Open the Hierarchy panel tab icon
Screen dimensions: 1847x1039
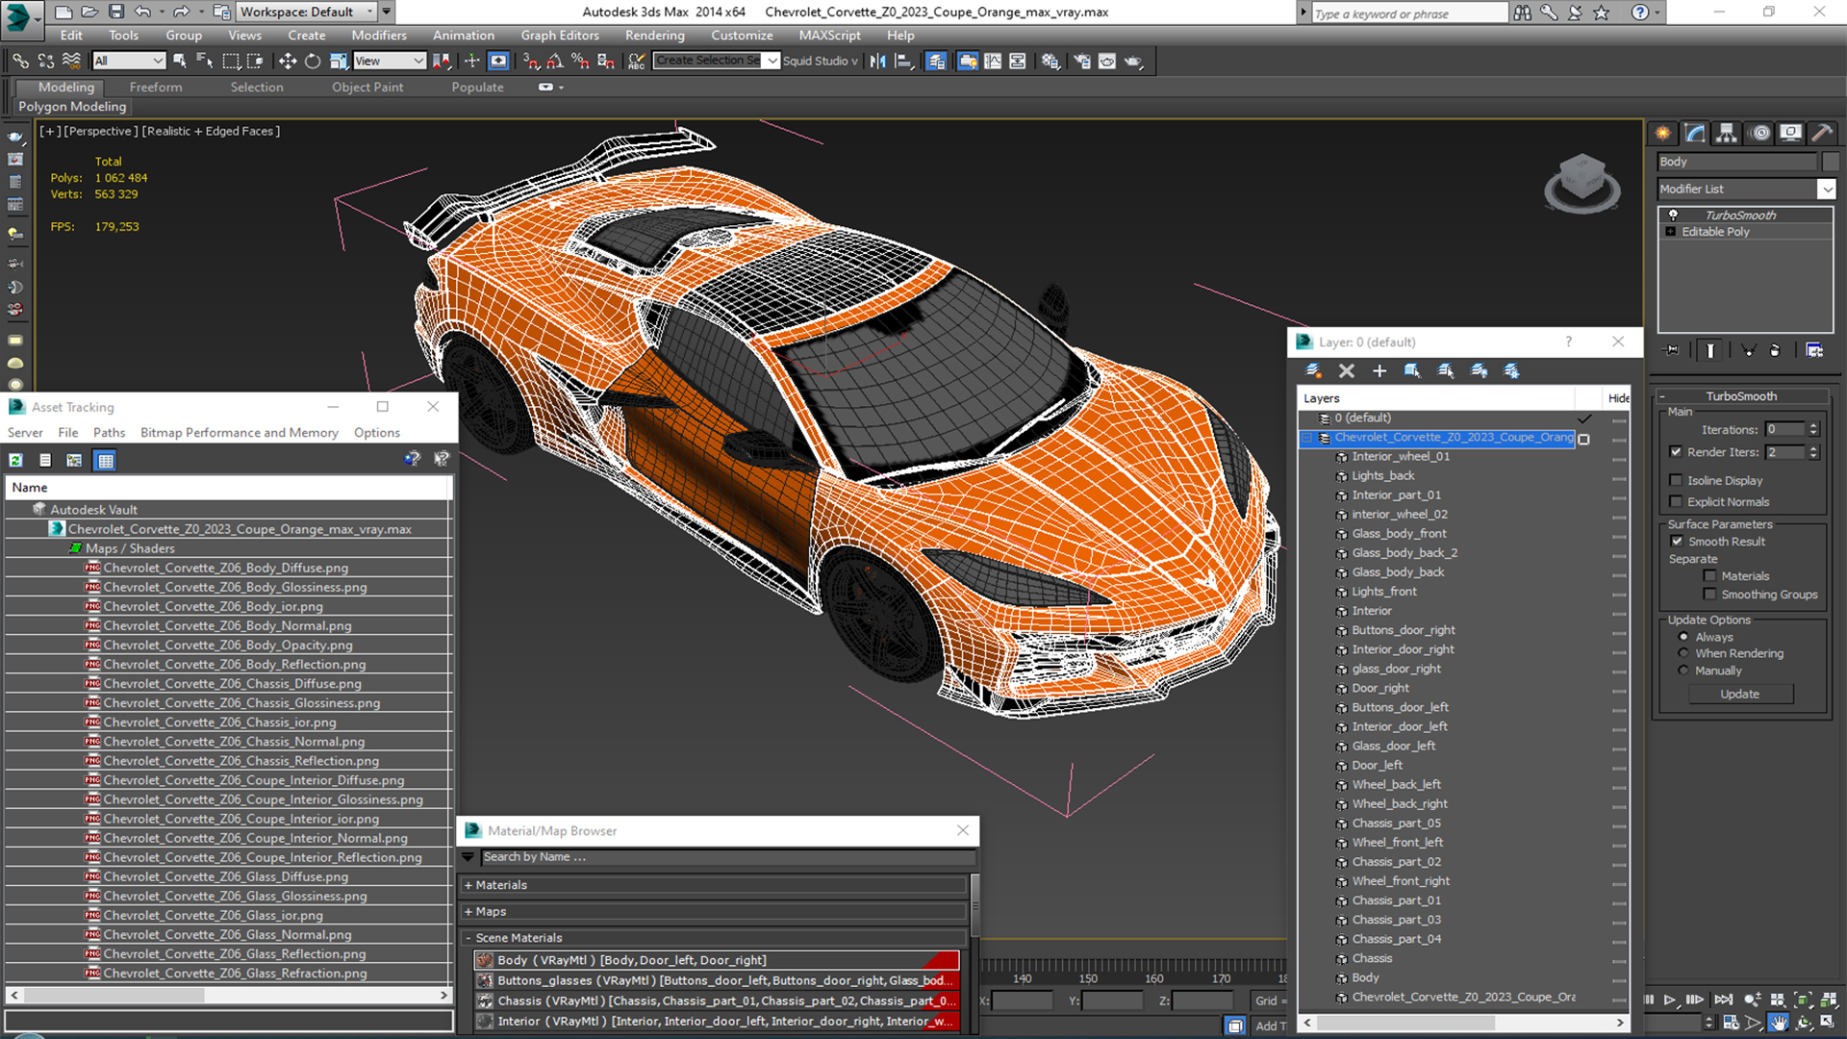(x=1727, y=133)
